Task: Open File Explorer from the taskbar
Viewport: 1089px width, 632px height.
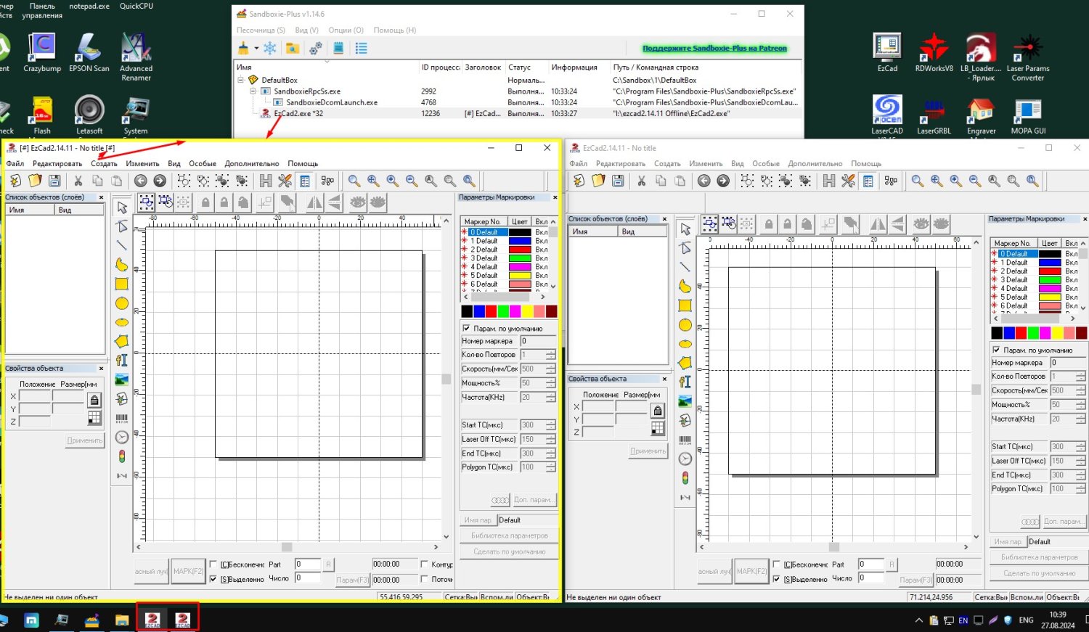Action: pos(122,620)
